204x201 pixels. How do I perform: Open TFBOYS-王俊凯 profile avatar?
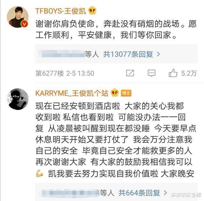coord(18,17)
